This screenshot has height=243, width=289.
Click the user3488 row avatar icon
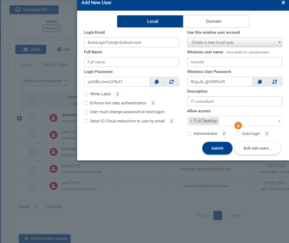(x=54, y=152)
